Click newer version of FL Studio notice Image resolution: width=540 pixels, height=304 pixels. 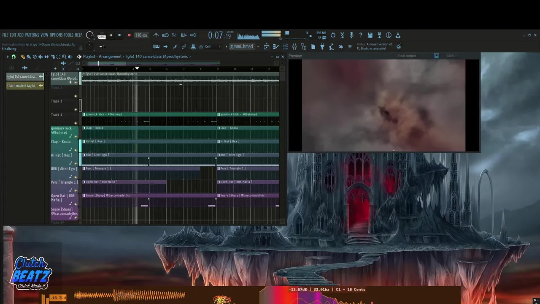tap(374, 46)
